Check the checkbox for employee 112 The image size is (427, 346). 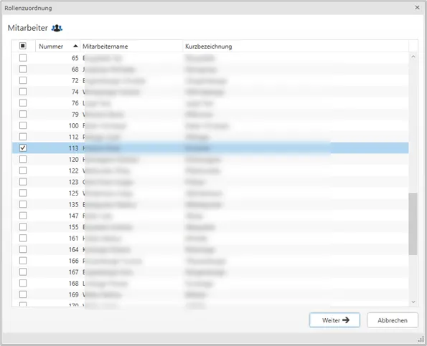23,137
